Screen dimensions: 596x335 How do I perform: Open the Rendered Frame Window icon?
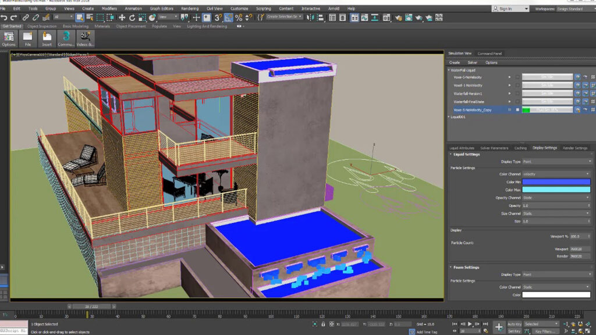coord(409,17)
